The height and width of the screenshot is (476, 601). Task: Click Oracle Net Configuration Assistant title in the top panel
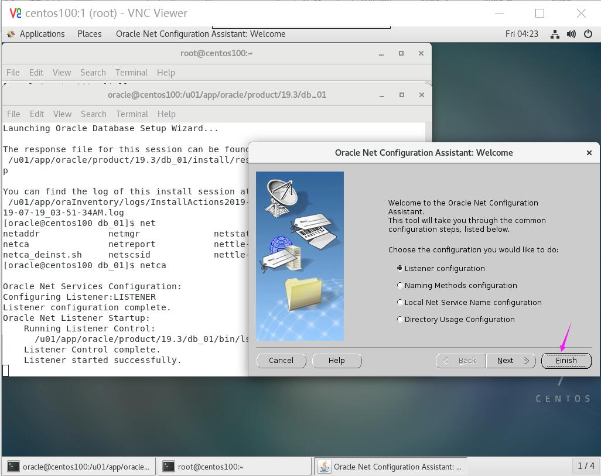tap(200, 34)
